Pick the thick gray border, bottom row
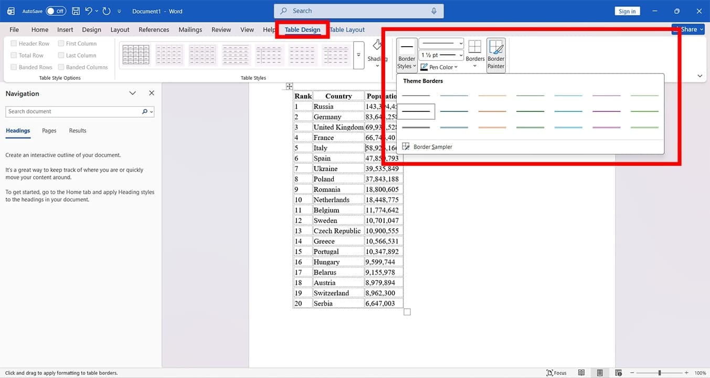The width and height of the screenshot is (710, 378). pos(416,127)
